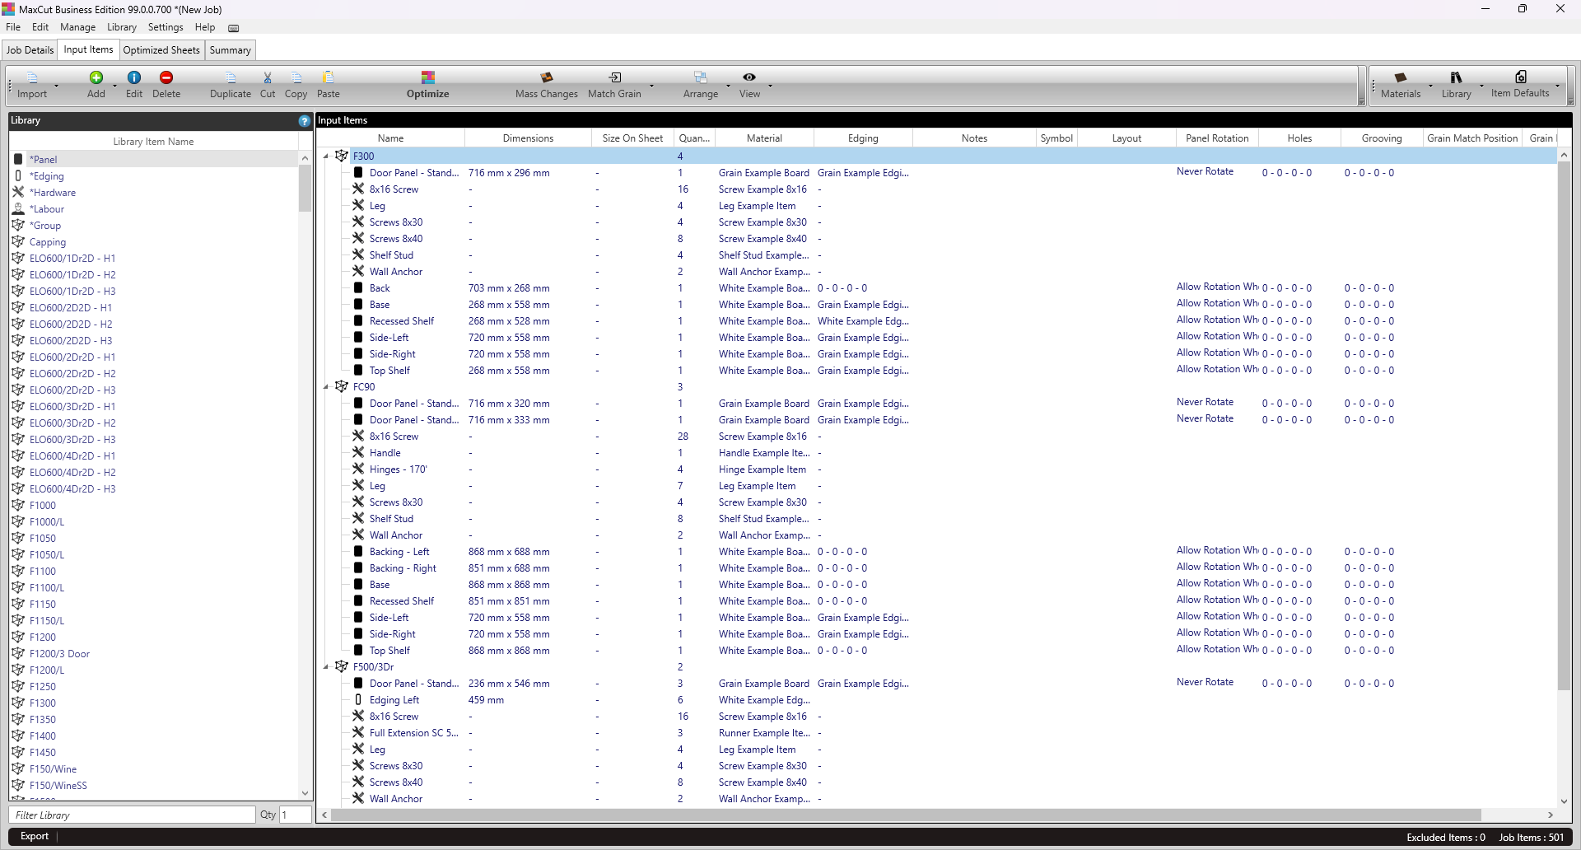This screenshot has height=850, width=1581.
Task: Click the Edging column header
Action: [x=863, y=138]
